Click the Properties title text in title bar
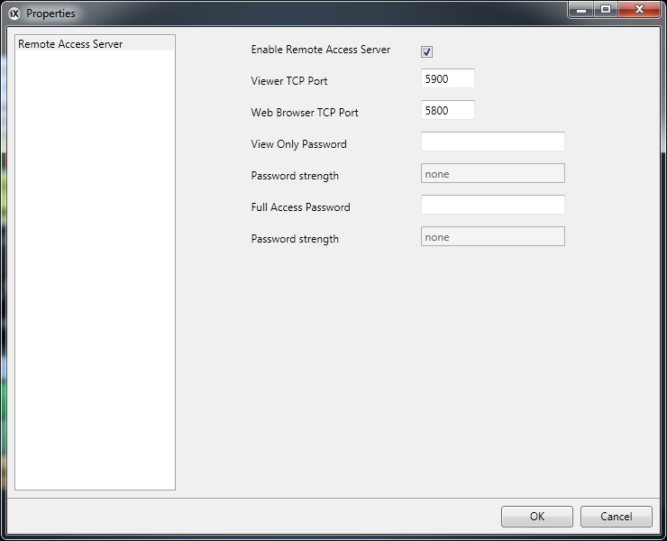The image size is (667, 541). (x=50, y=14)
